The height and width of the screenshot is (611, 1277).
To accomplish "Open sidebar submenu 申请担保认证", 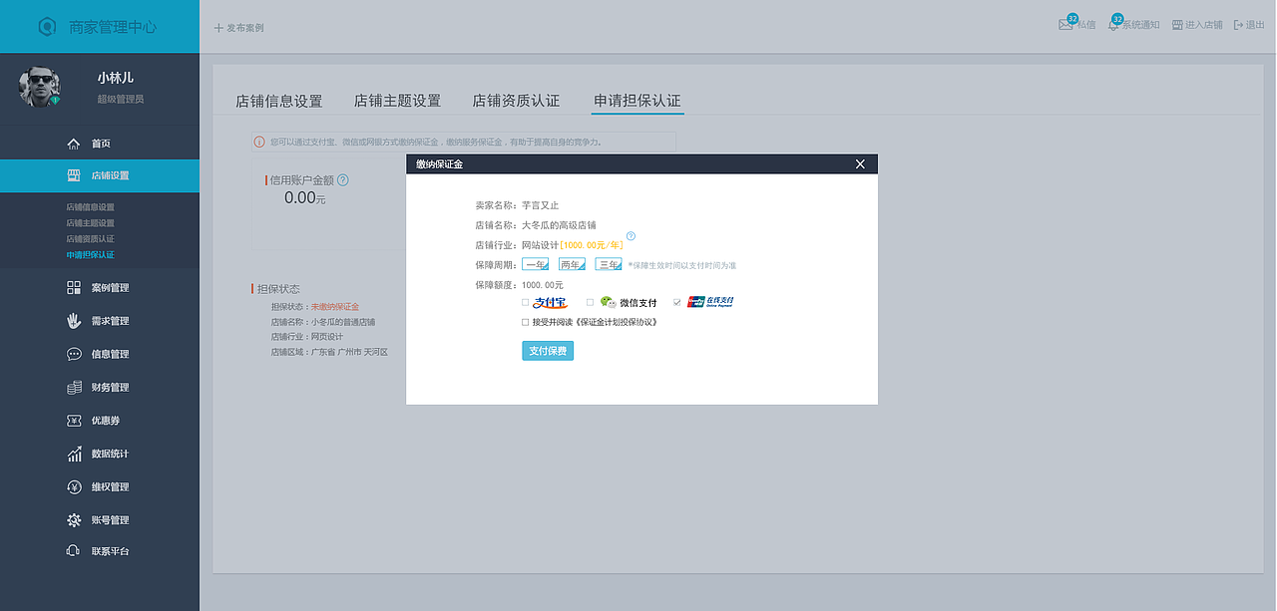I will click(x=91, y=255).
